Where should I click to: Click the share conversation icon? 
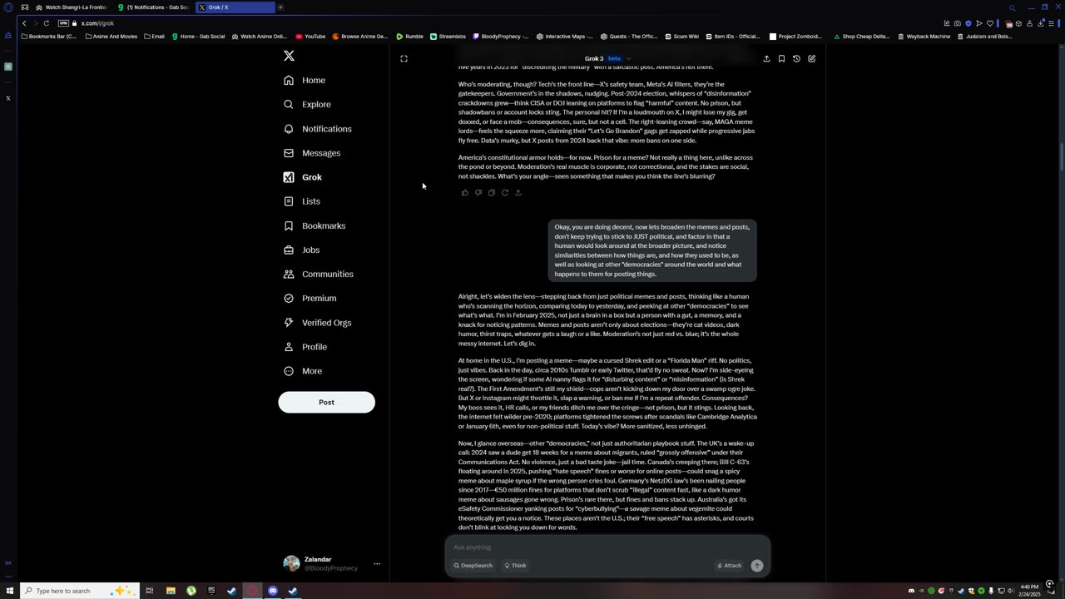click(766, 59)
